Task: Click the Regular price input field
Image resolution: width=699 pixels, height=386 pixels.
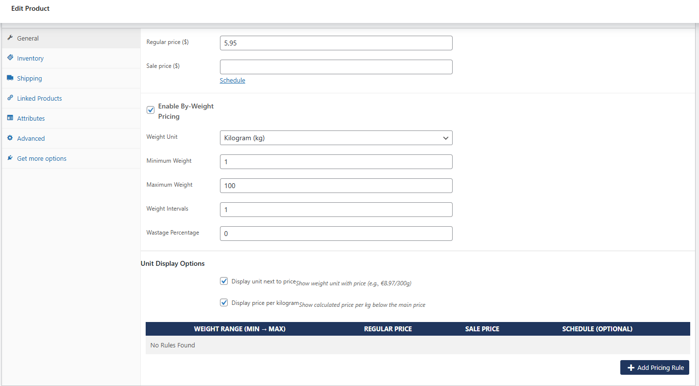Action: click(336, 43)
